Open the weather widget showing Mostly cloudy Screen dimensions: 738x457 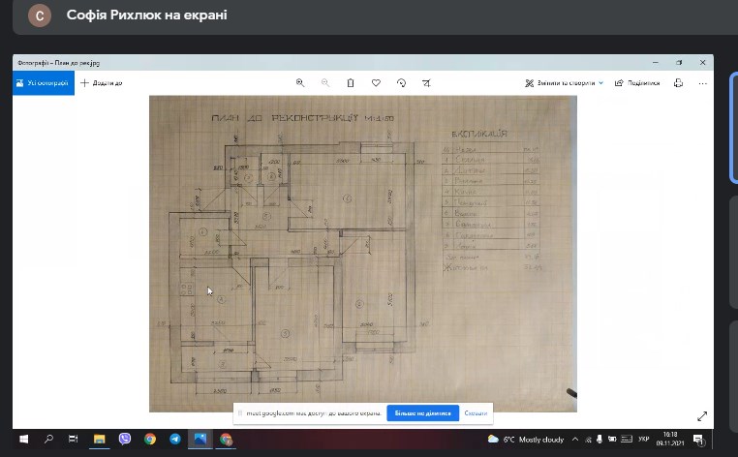tap(526, 440)
